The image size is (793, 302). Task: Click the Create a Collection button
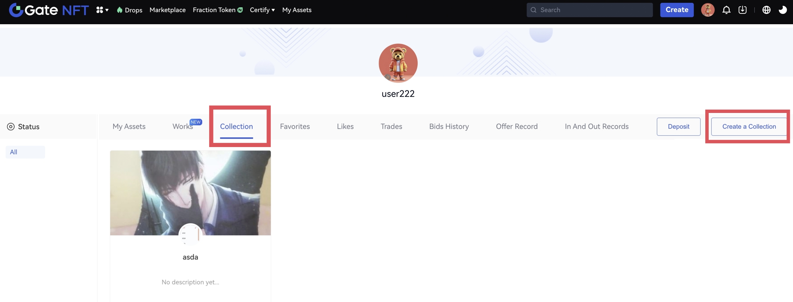coord(749,126)
